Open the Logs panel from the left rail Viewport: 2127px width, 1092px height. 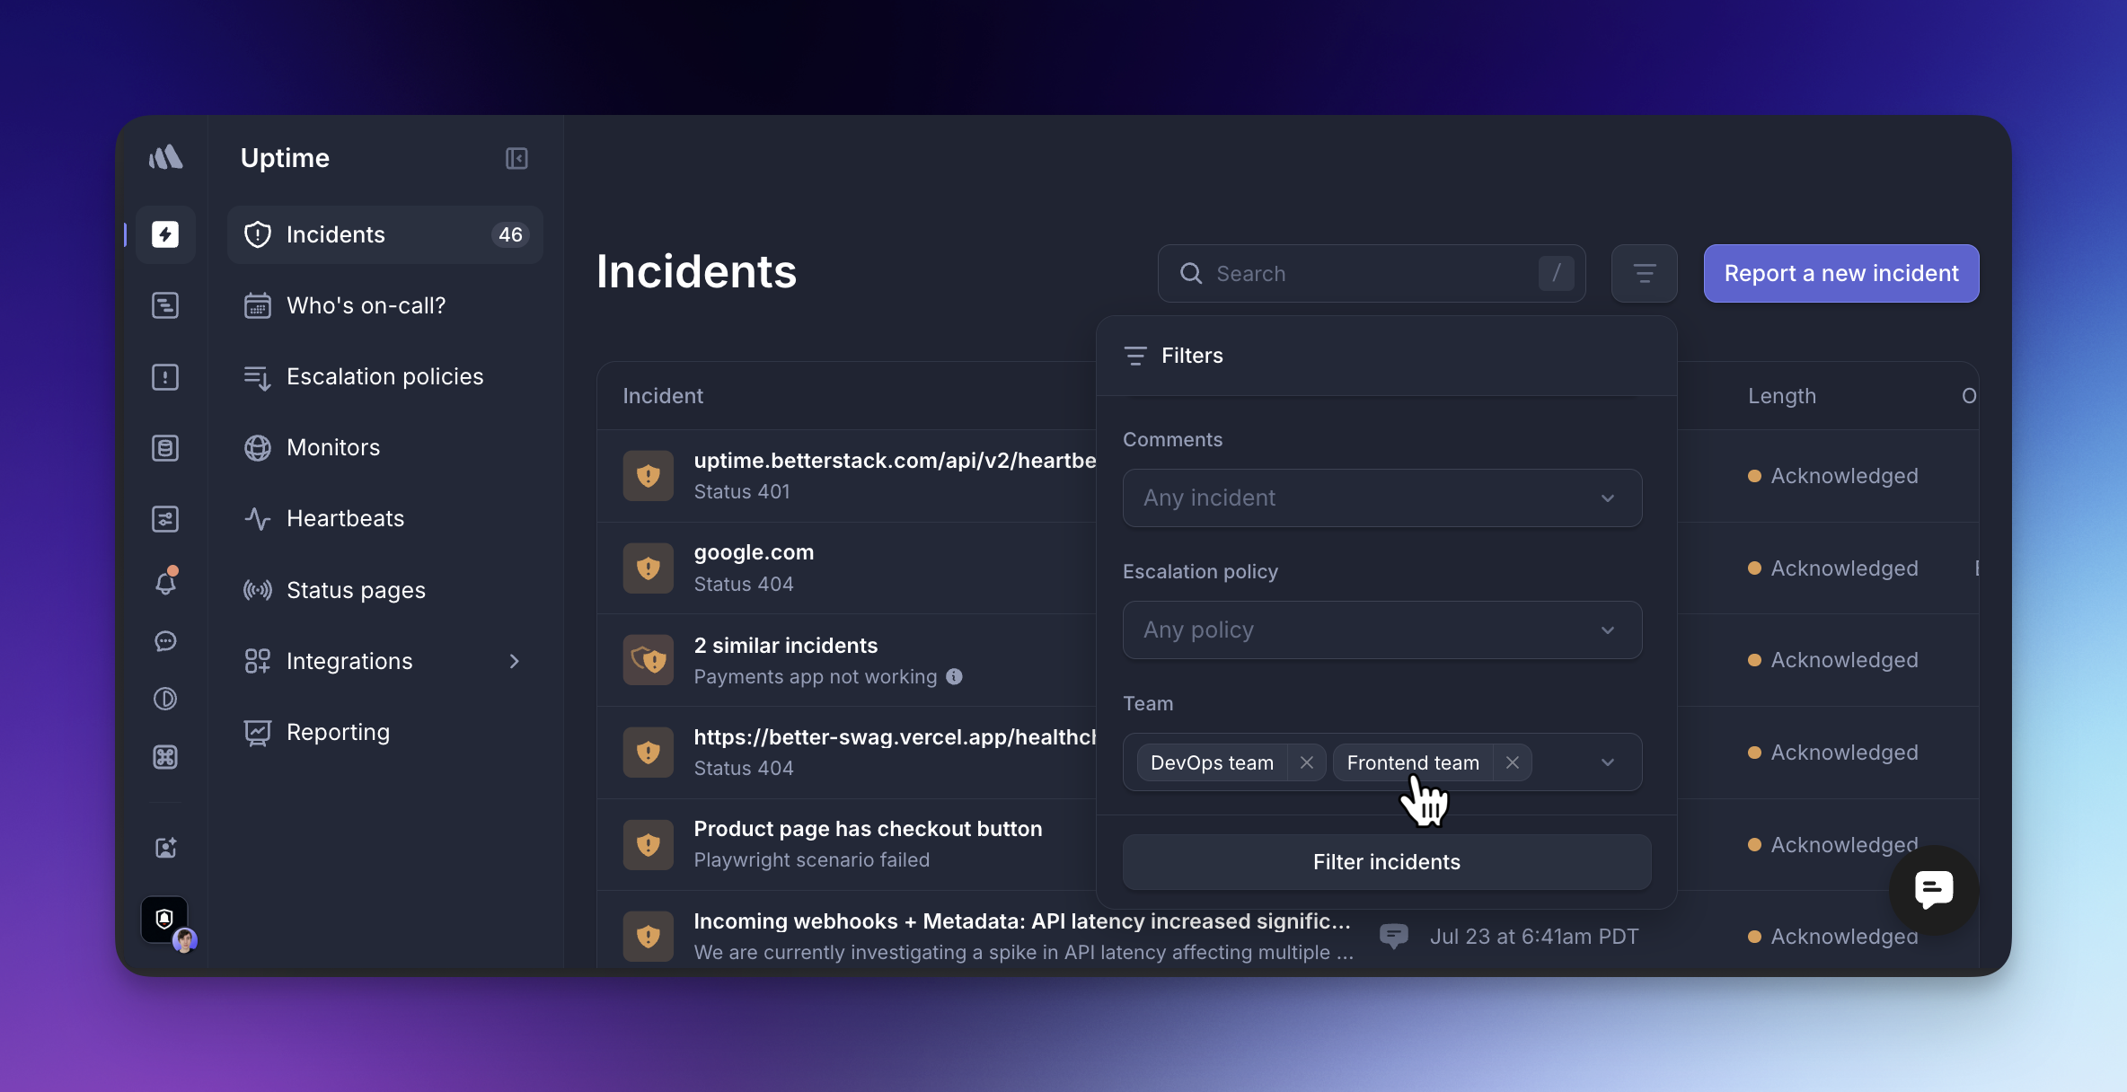pos(165,305)
